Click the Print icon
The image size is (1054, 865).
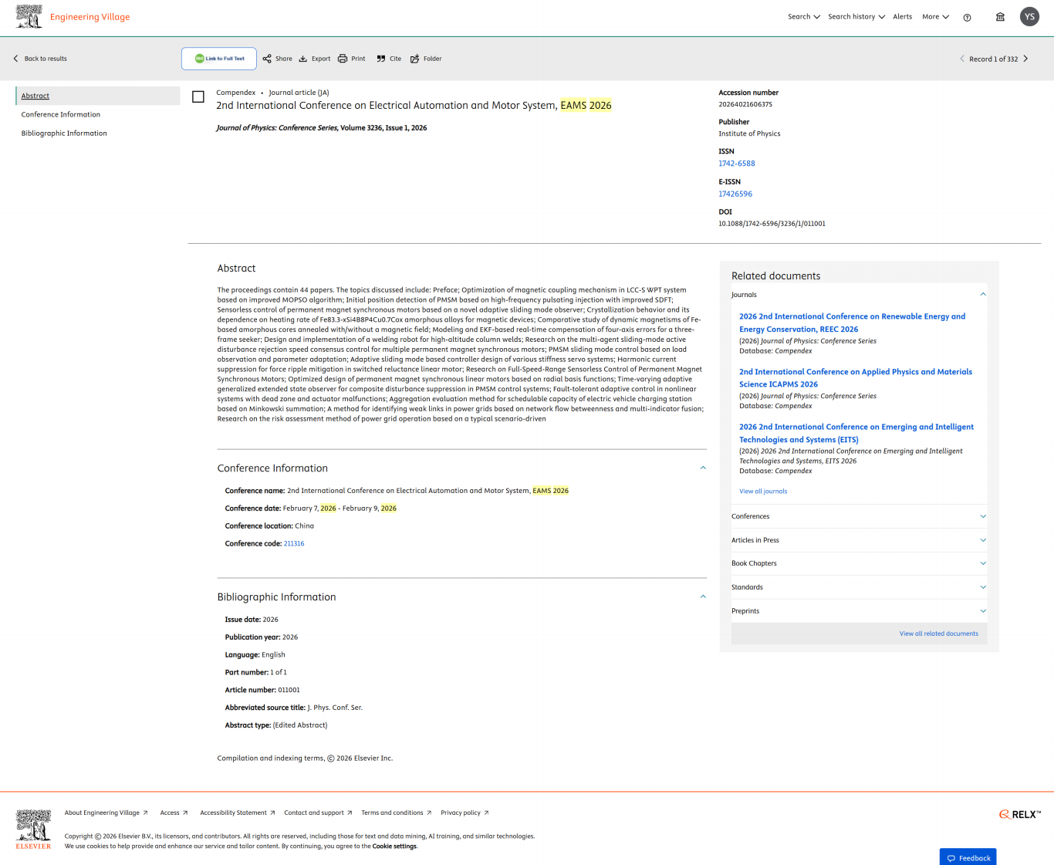(x=343, y=59)
